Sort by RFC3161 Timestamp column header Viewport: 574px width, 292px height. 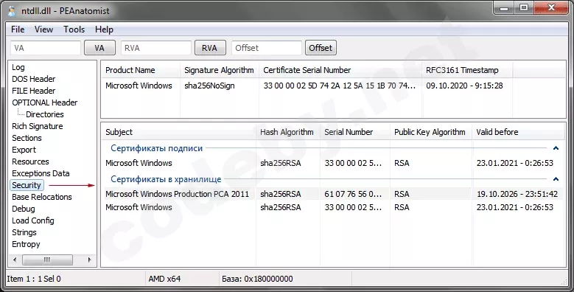tap(467, 70)
